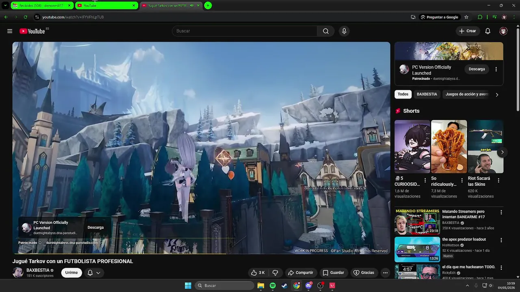Image resolution: width=520 pixels, height=292 pixels.
Task: Open the YouTube hamburger guide menu
Action: tap(10, 31)
